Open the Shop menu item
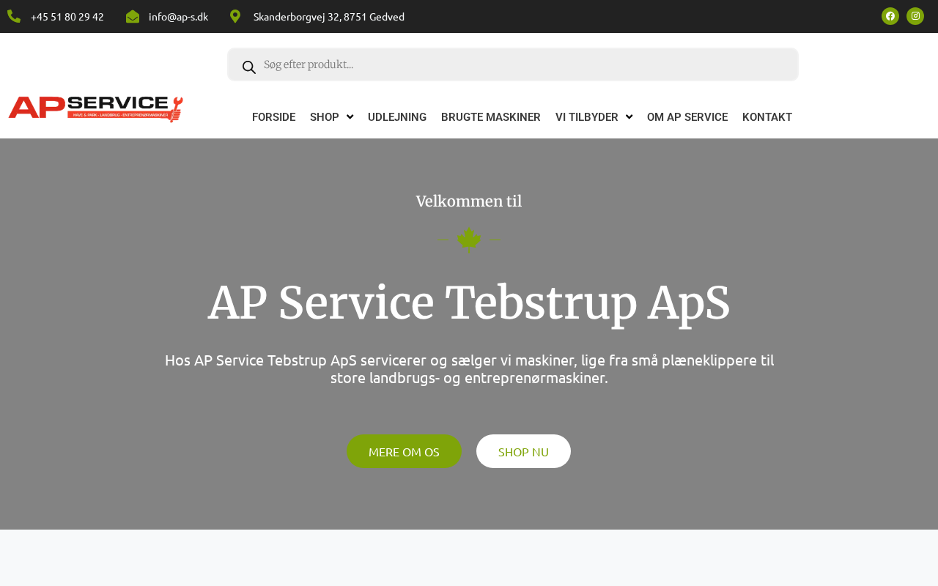 tap(325, 117)
